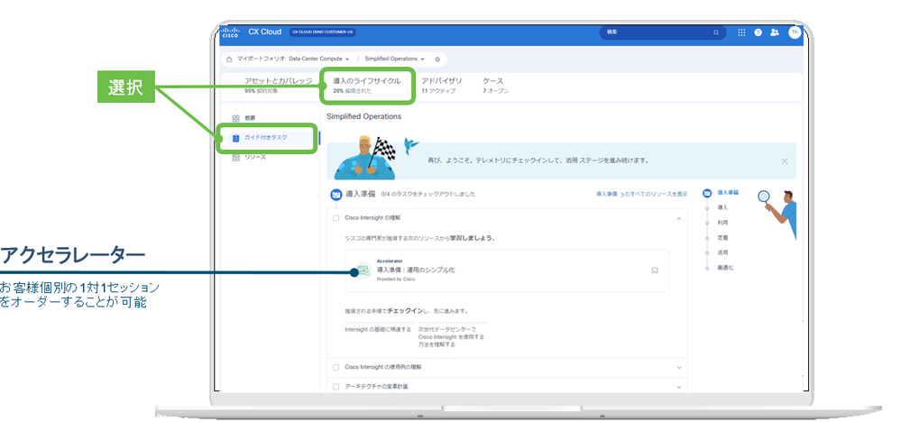Jump to the 最適化 stage in tracker
The height and width of the screenshot is (422, 901).
tap(725, 268)
